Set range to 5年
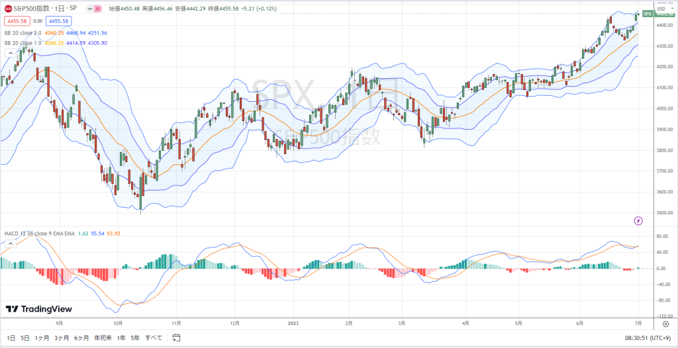The width and height of the screenshot is (678, 348). [135, 337]
